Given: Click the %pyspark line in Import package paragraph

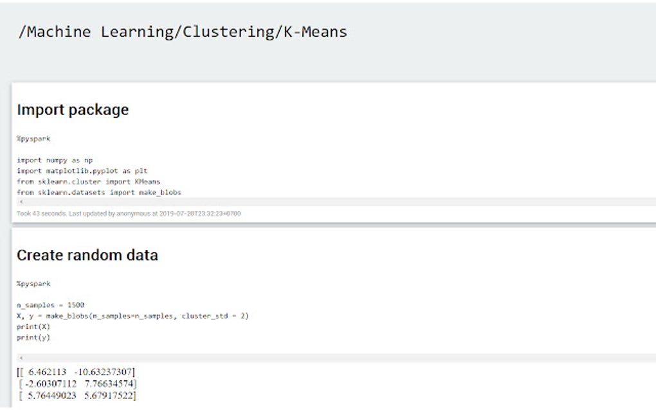Looking at the screenshot, I should pos(33,139).
